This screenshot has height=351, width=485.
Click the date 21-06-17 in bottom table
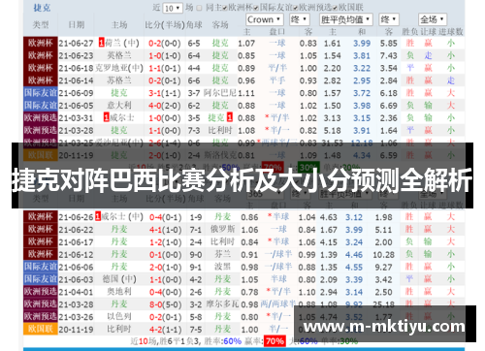click(x=76, y=242)
